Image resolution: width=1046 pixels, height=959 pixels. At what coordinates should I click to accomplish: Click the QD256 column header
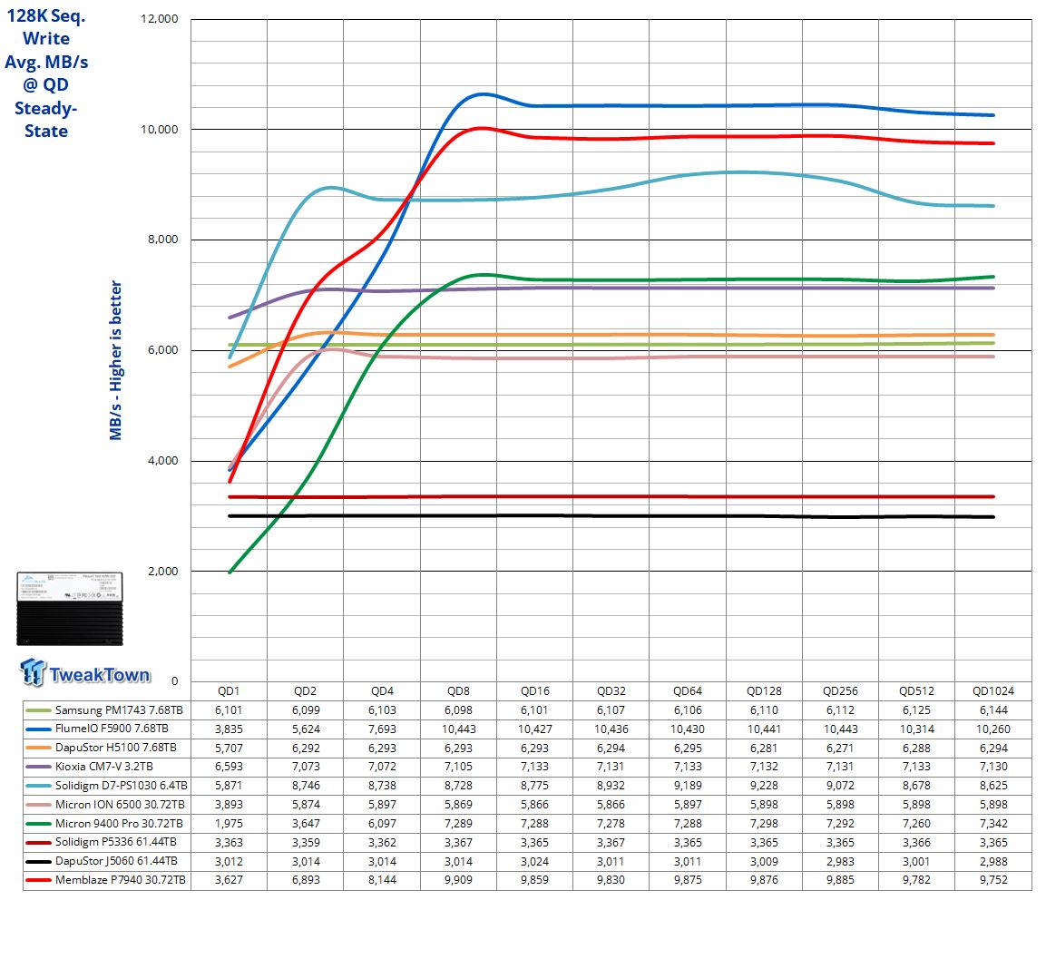841,691
